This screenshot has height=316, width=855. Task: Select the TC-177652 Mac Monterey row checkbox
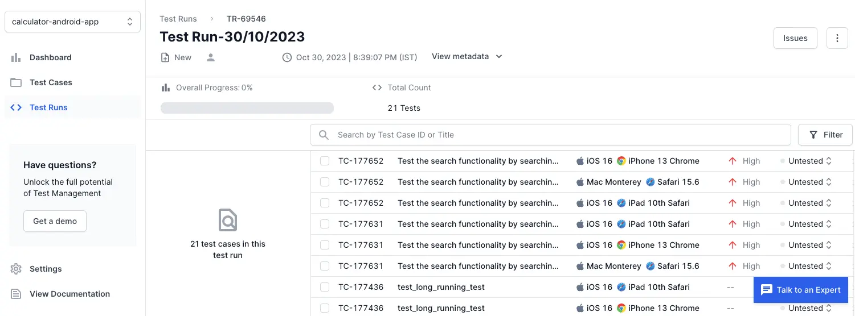[325, 182]
